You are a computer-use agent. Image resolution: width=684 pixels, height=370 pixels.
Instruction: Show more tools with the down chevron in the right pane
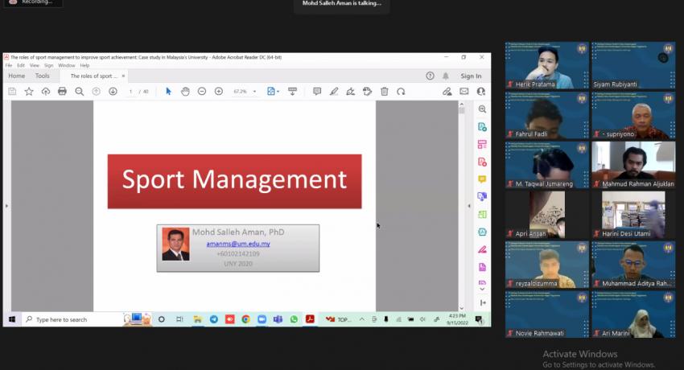[x=482, y=289]
